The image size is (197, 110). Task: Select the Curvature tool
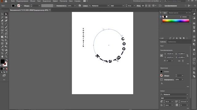coord(6,20)
